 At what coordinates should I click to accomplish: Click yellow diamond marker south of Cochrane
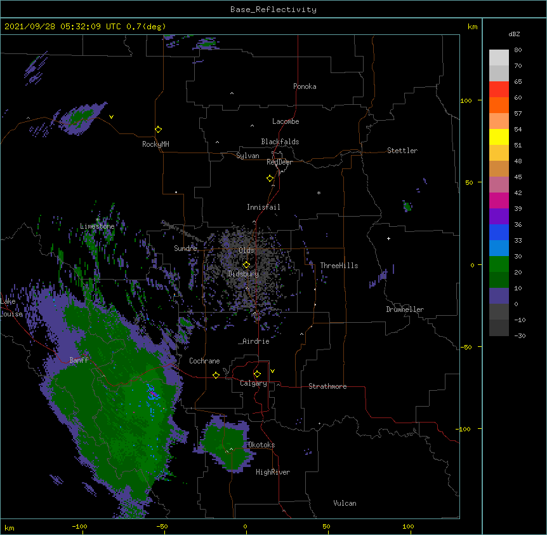tap(216, 375)
